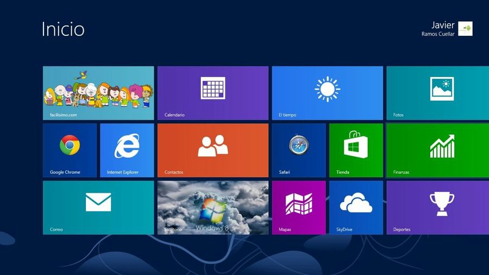The image size is (489, 275).
Task: Launch Internet Explorer from its tile
Action: (127, 150)
